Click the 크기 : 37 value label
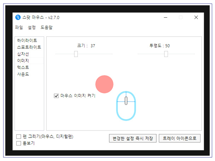215x161 pixels. [86, 46]
